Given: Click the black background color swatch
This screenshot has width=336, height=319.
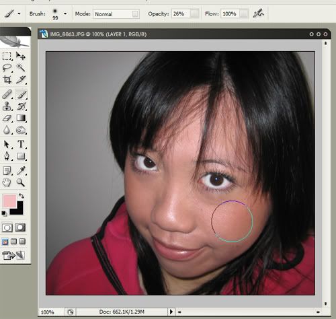Looking at the screenshot, I should tap(19, 210).
